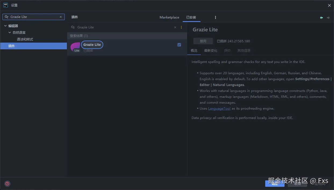Select Grazie Lite plugin name in list
The height and width of the screenshot is (190, 334).
[92, 45]
